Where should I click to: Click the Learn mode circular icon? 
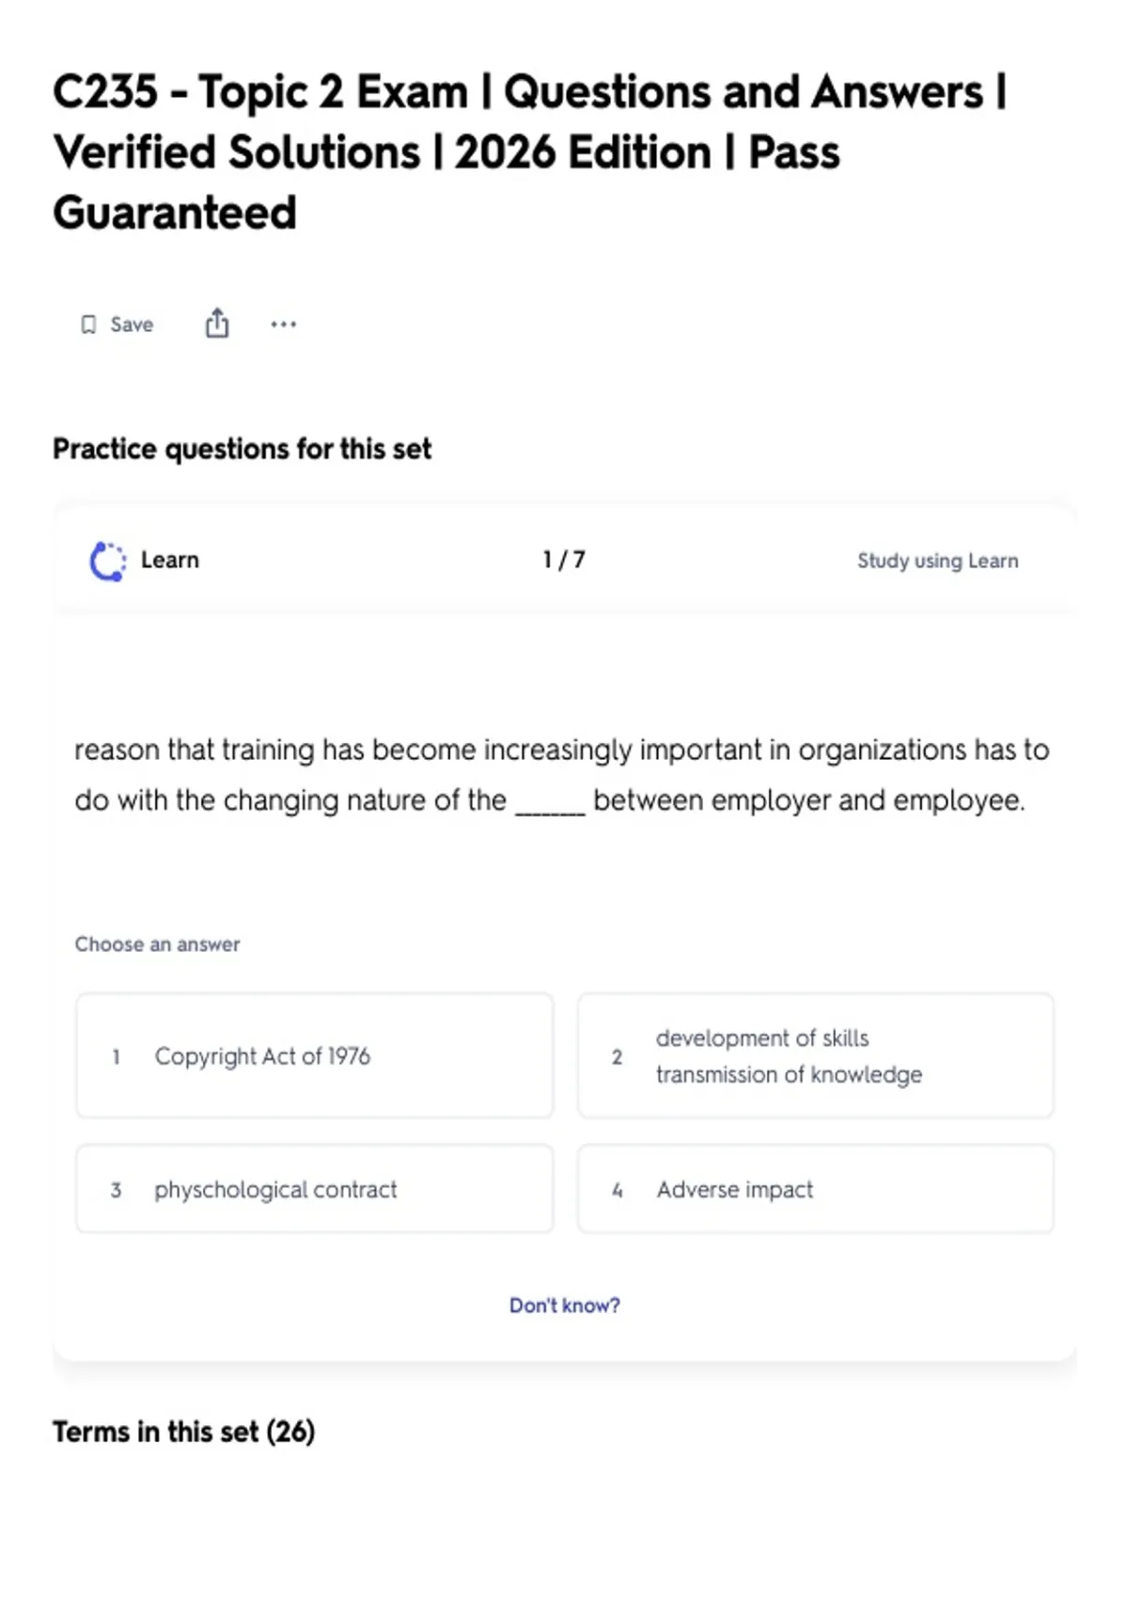tap(107, 562)
